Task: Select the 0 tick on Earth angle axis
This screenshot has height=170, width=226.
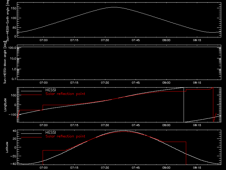Action: tap(15, 36)
